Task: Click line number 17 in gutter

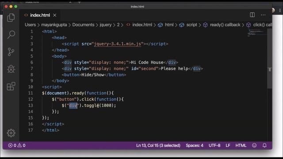Action: click(31, 130)
